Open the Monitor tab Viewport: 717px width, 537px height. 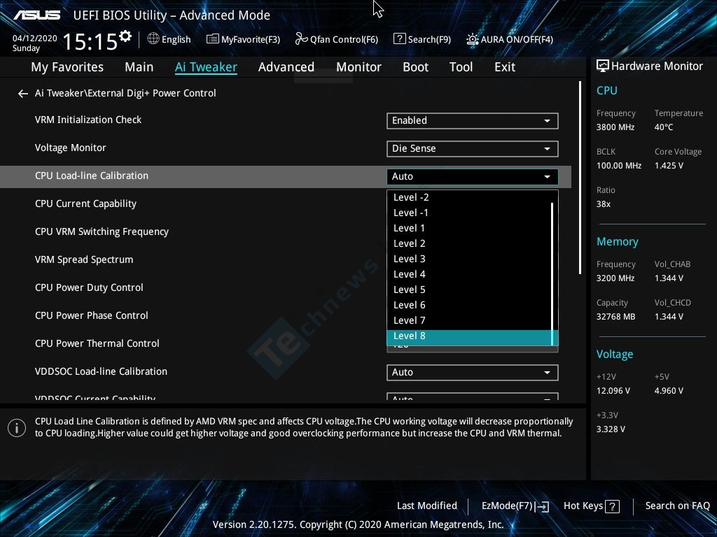click(x=358, y=67)
